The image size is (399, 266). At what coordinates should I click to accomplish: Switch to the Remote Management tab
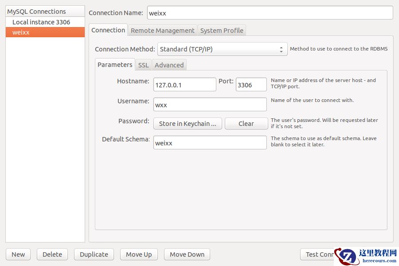coord(162,30)
